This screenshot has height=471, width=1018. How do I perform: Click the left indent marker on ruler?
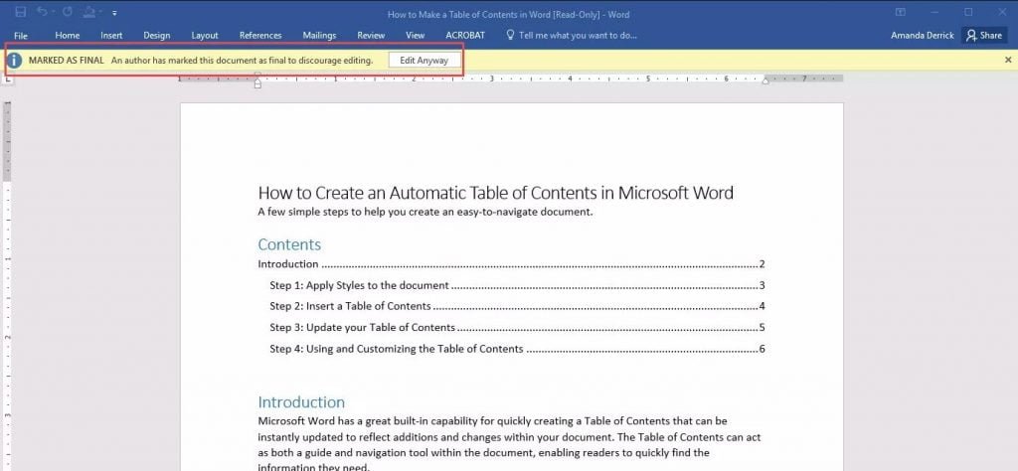pos(257,81)
